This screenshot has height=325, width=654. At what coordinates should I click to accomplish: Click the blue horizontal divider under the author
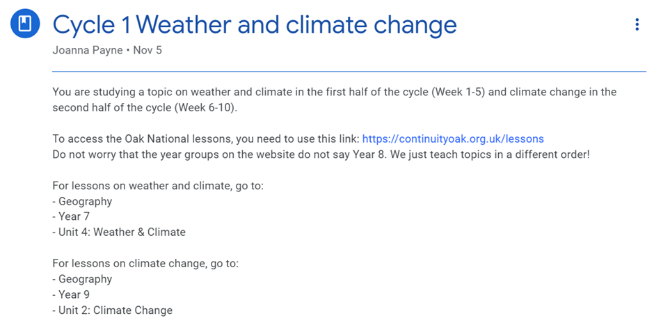tap(349, 72)
